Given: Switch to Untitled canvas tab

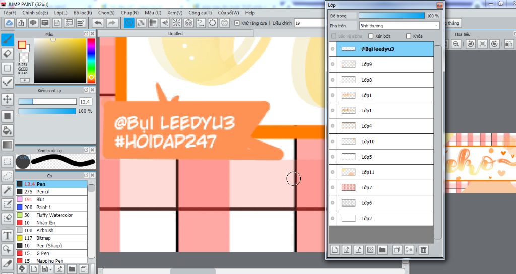Looking at the screenshot, I should [x=175, y=34].
